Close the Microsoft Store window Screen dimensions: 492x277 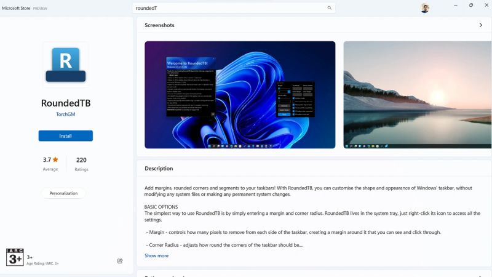(486, 5)
